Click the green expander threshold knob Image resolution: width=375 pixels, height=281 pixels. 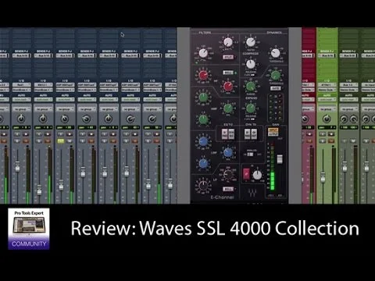point(275,76)
